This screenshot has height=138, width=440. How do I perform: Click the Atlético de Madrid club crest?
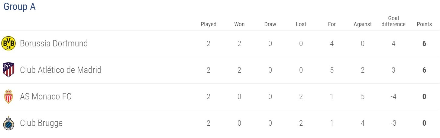coord(8,70)
